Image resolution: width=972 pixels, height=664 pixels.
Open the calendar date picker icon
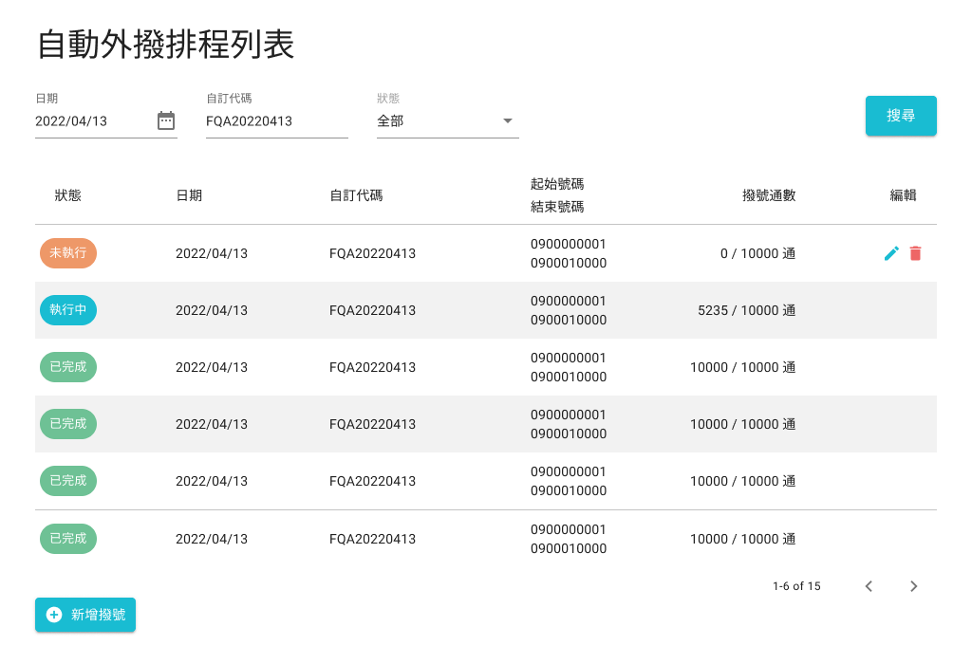tap(165, 120)
